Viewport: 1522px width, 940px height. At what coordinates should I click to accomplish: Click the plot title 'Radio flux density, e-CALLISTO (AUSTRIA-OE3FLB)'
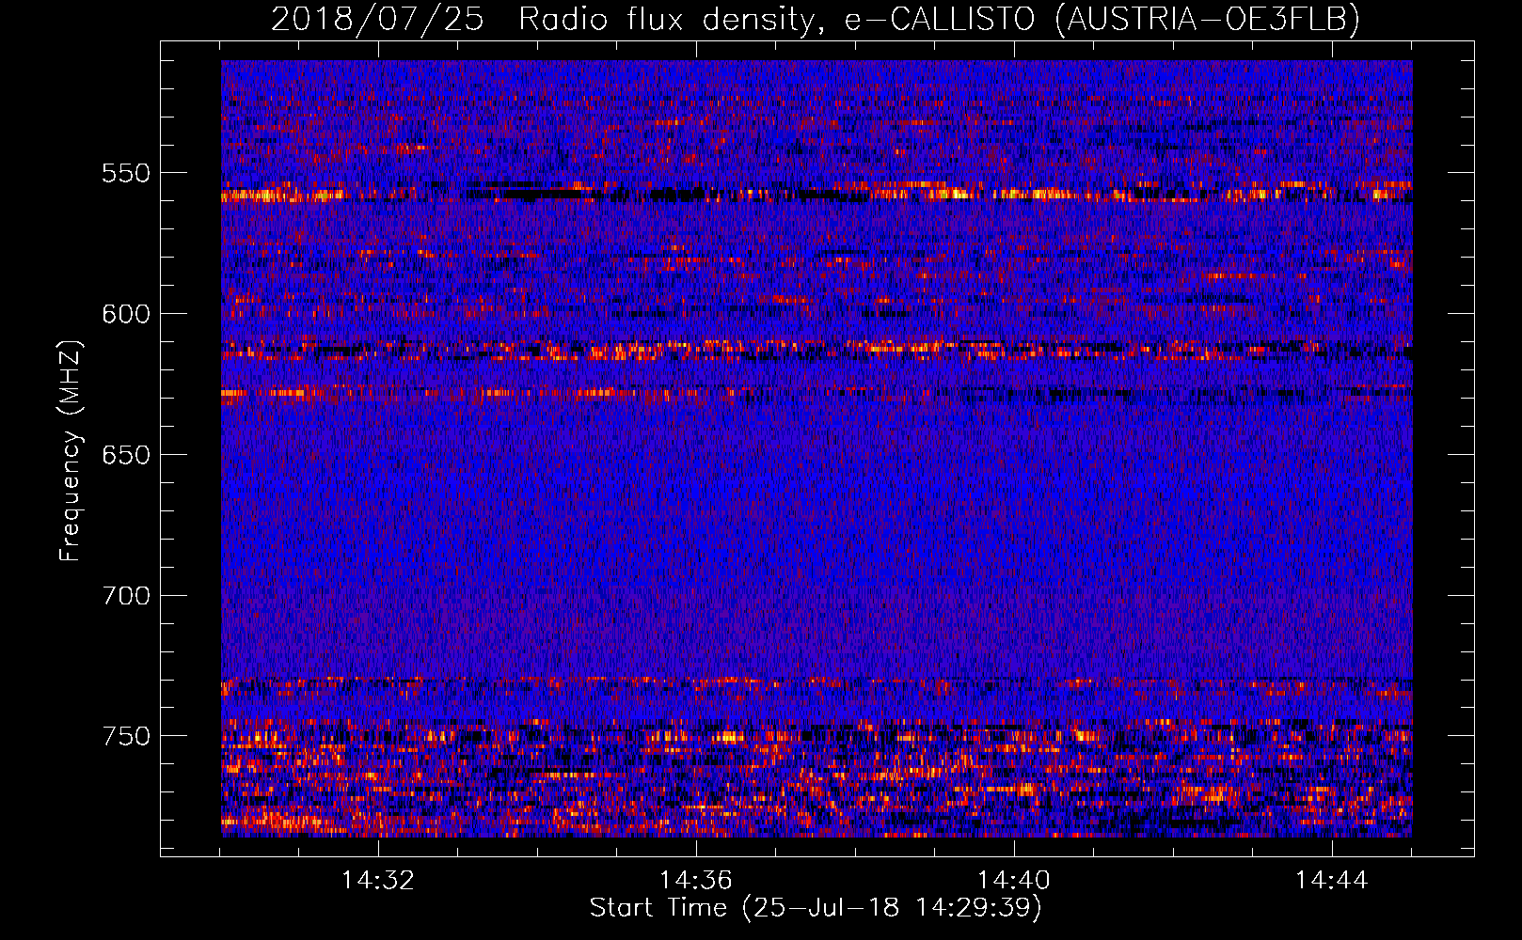(939, 19)
